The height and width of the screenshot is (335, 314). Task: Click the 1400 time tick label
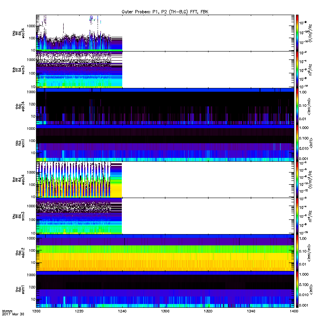coord(294,311)
